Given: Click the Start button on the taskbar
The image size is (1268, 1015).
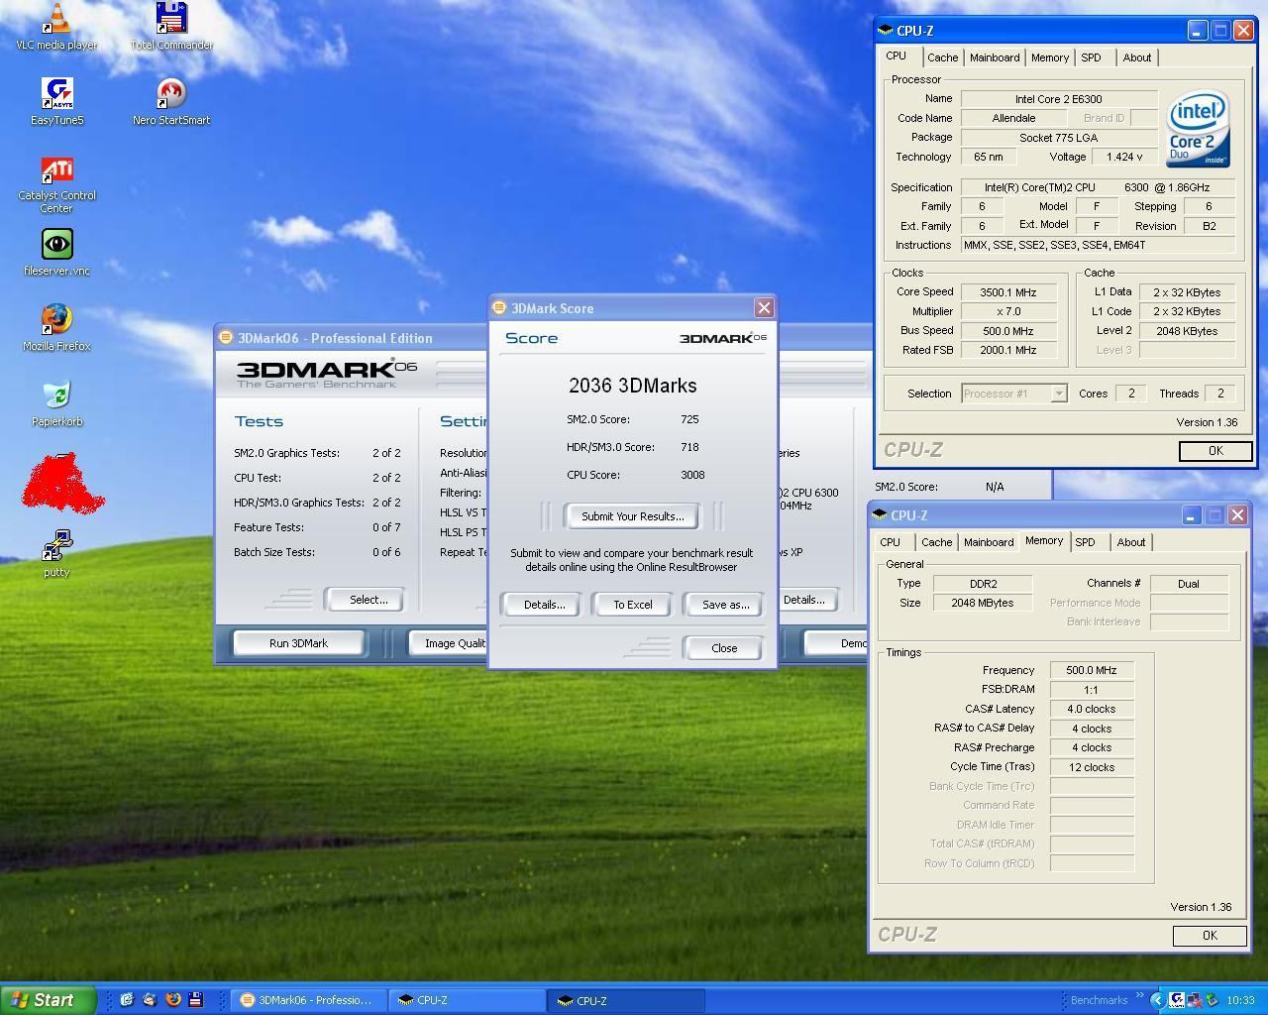Looking at the screenshot, I should [x=49, y=1000].
